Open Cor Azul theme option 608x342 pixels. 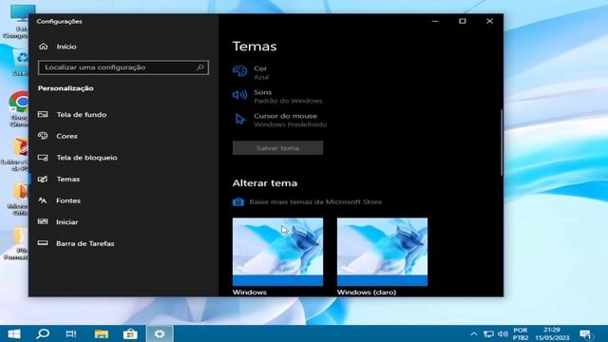(261, 72)
